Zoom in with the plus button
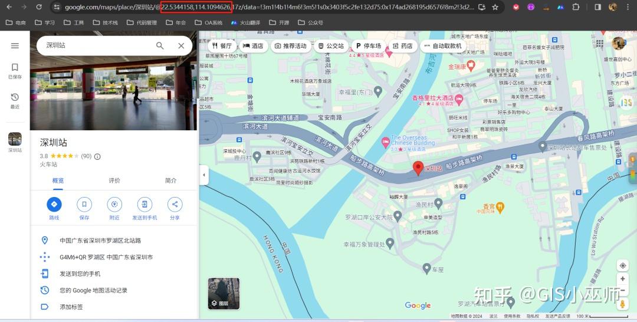Viewport: 637px width, 322px height. (622, 279)
